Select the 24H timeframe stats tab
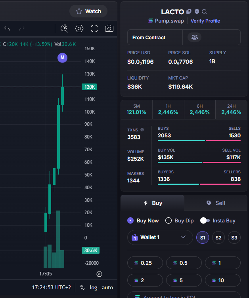The image size is (249, 298). 231,110
